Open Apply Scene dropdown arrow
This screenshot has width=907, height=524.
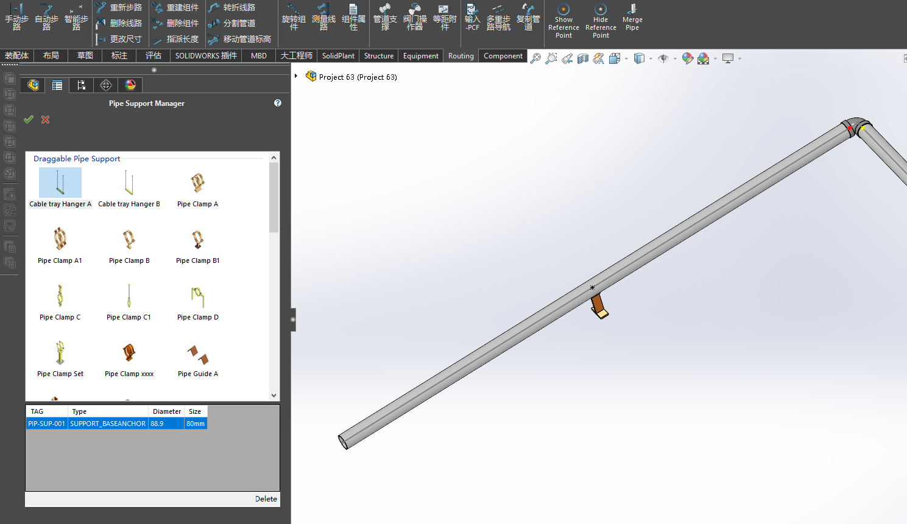tap(715, 59)
